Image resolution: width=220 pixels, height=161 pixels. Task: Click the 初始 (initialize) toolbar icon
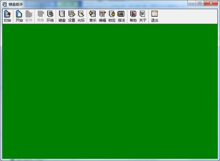point(7,16)
